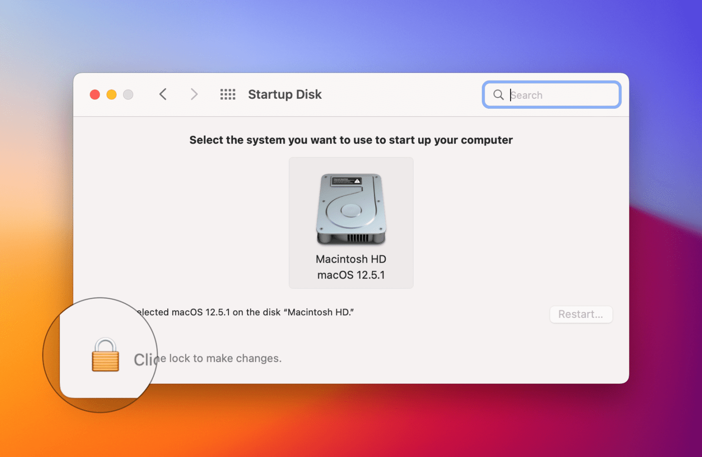Click the "Select the system you want" heading
702x457 pixels.
coord(351,140)
